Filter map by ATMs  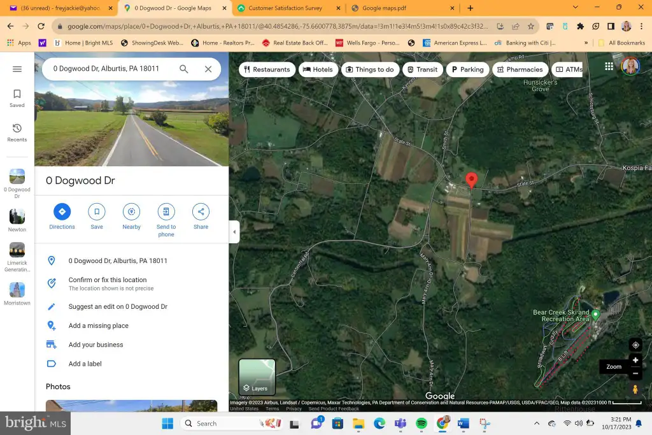[x=569, y=69]
